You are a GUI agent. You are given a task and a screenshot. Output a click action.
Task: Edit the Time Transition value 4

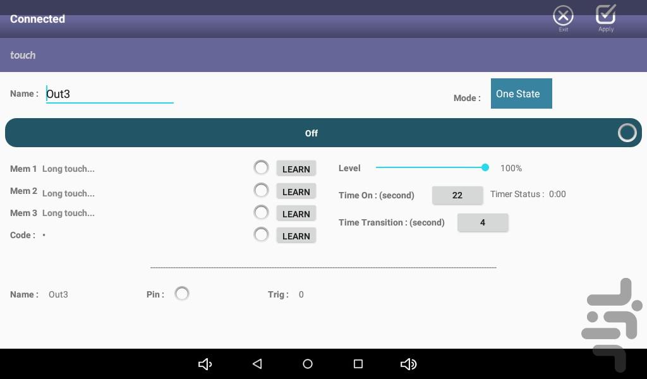(x=482, y=222)
